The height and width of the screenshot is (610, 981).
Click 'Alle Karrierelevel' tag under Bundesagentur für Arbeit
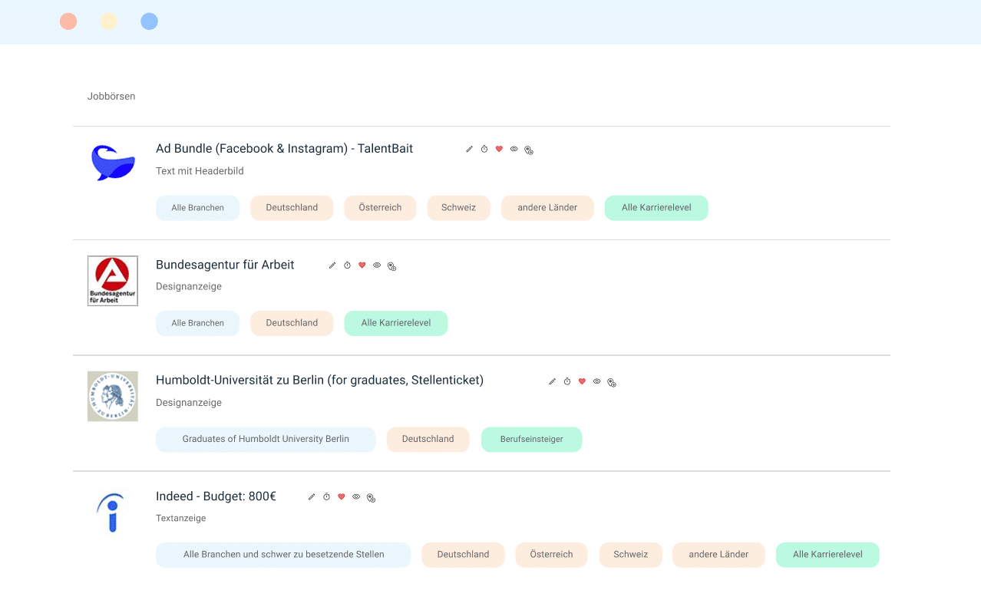point(396,323)
